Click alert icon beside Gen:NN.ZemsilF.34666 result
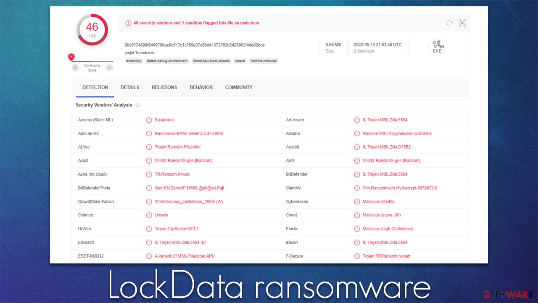The width and height of the screenshot is (538, 303). coord(149,188)
